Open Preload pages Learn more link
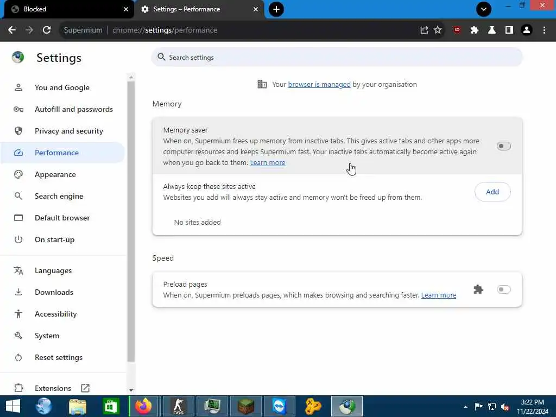The height and width of the screenshot is (417, 556). tap(439, 295)
